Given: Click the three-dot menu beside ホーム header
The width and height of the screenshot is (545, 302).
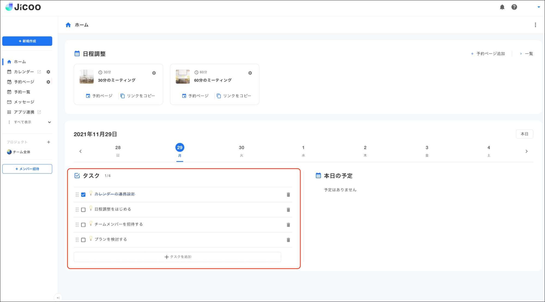Looking at the screenshot, I should pyautogui.click(x=535, y=25).
